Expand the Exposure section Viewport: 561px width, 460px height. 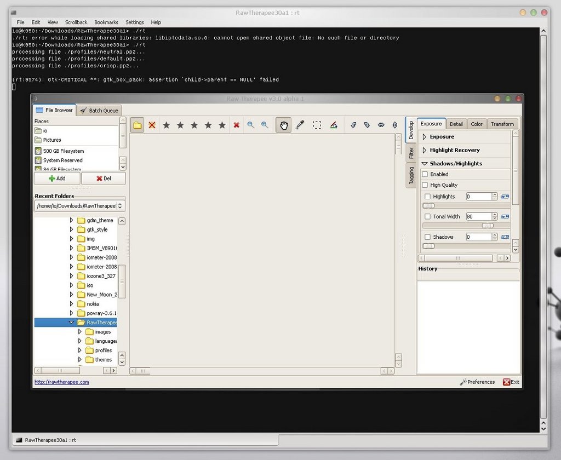(425, 137)
